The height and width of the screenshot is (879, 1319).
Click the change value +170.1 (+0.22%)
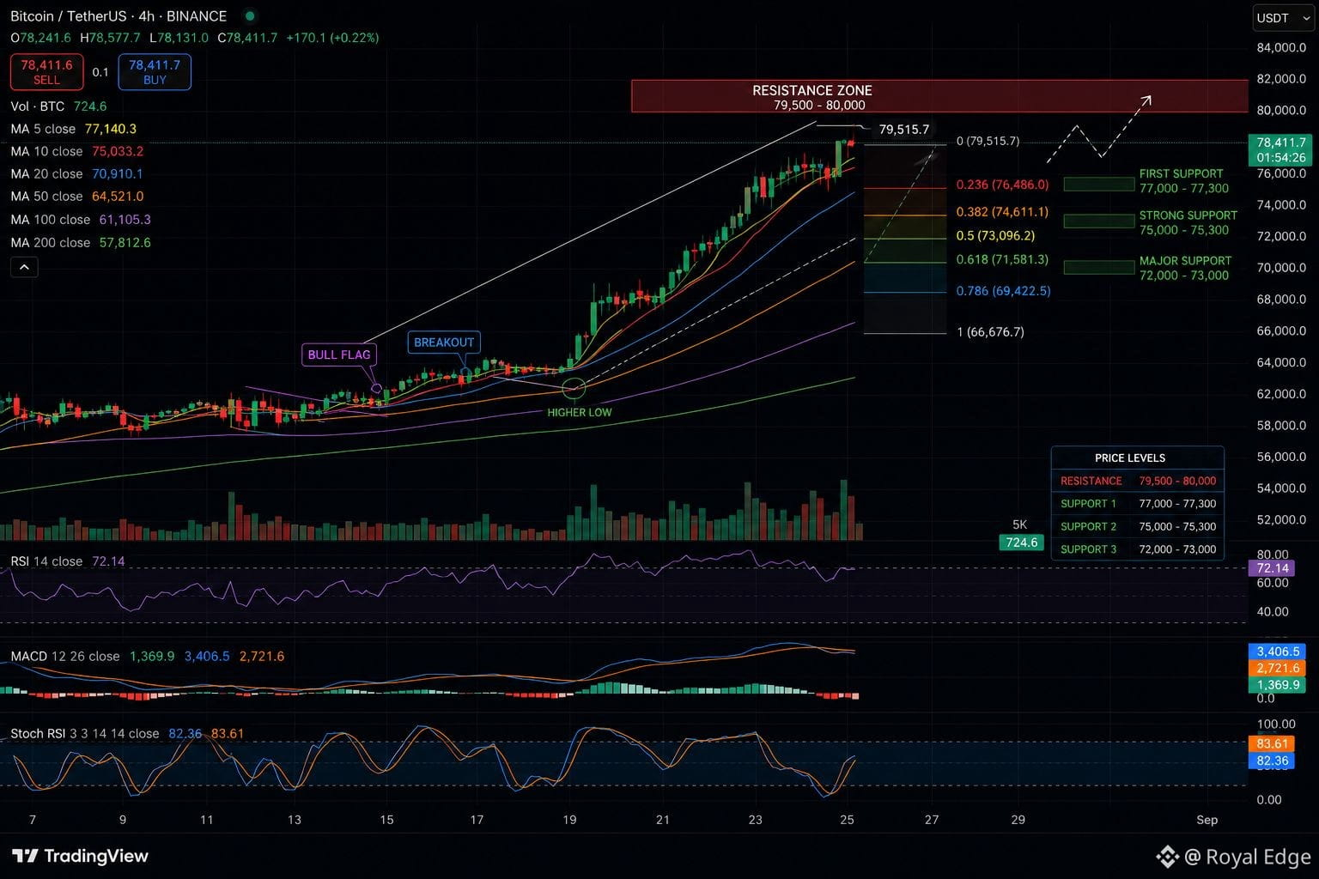pos(332,38)
